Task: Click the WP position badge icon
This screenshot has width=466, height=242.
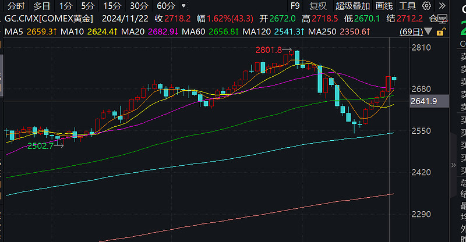Action: [x=442, y=19]
